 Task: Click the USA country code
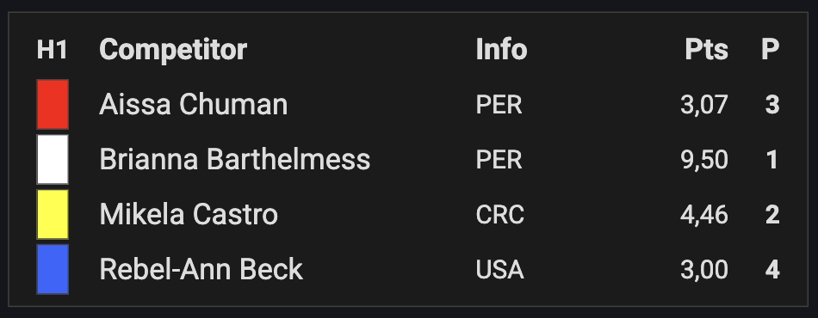click(499, 270)
